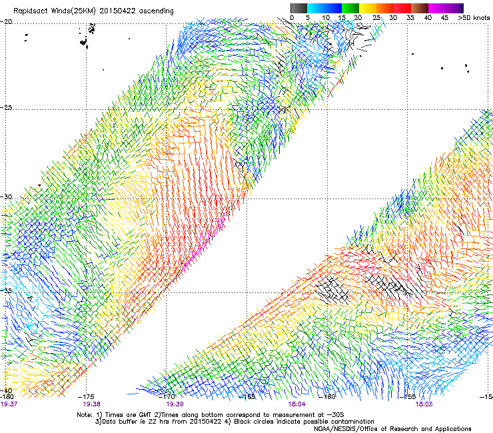Click the note 'Black circles indicate possible contamination'
This screenshot has height=433, width=493.
point(304,422)
